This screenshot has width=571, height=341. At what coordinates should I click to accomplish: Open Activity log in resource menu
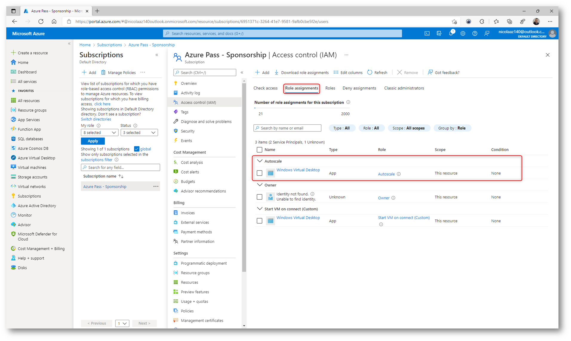click(x=190, y=93)
